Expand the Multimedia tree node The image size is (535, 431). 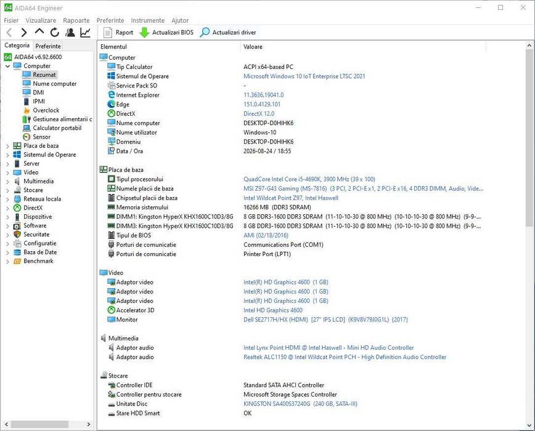click(x=7, y=182)
